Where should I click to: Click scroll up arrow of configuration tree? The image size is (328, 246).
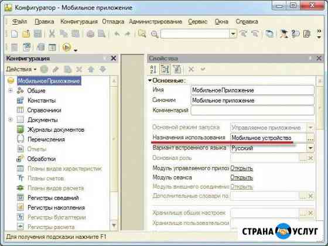coord(114,81)
